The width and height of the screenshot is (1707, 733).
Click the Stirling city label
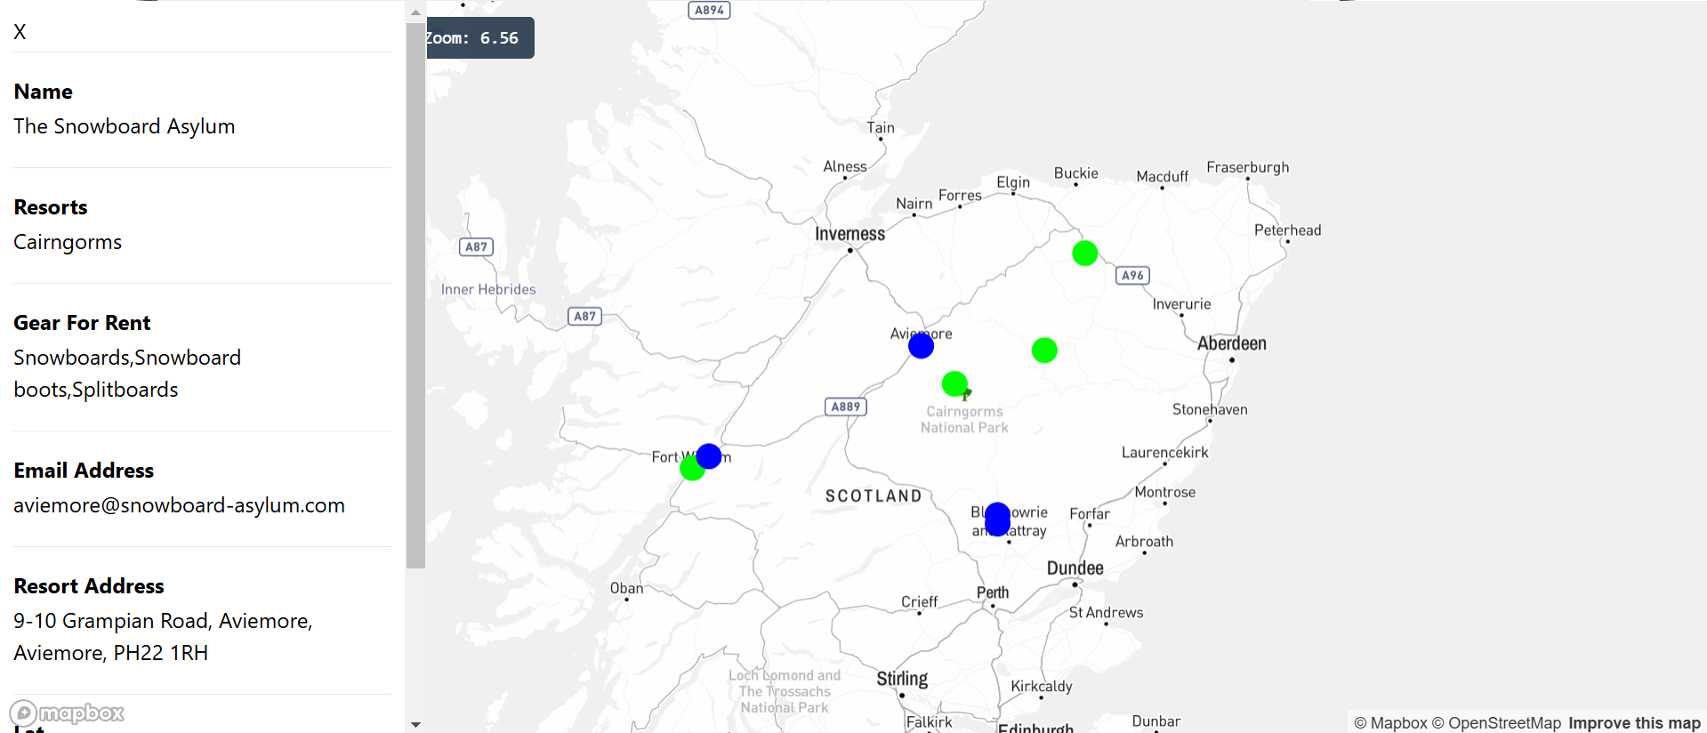click(x=902, y=679)
